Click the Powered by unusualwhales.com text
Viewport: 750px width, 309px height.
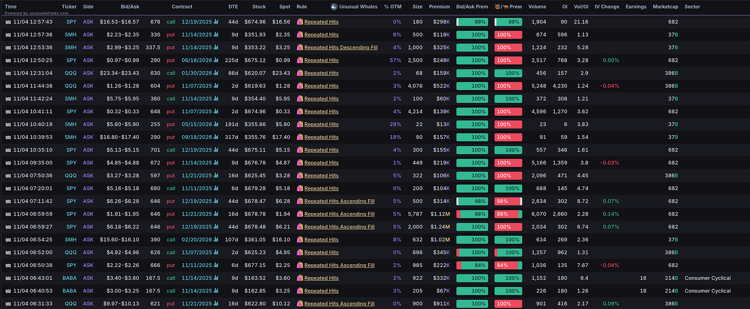pos(37,13)
